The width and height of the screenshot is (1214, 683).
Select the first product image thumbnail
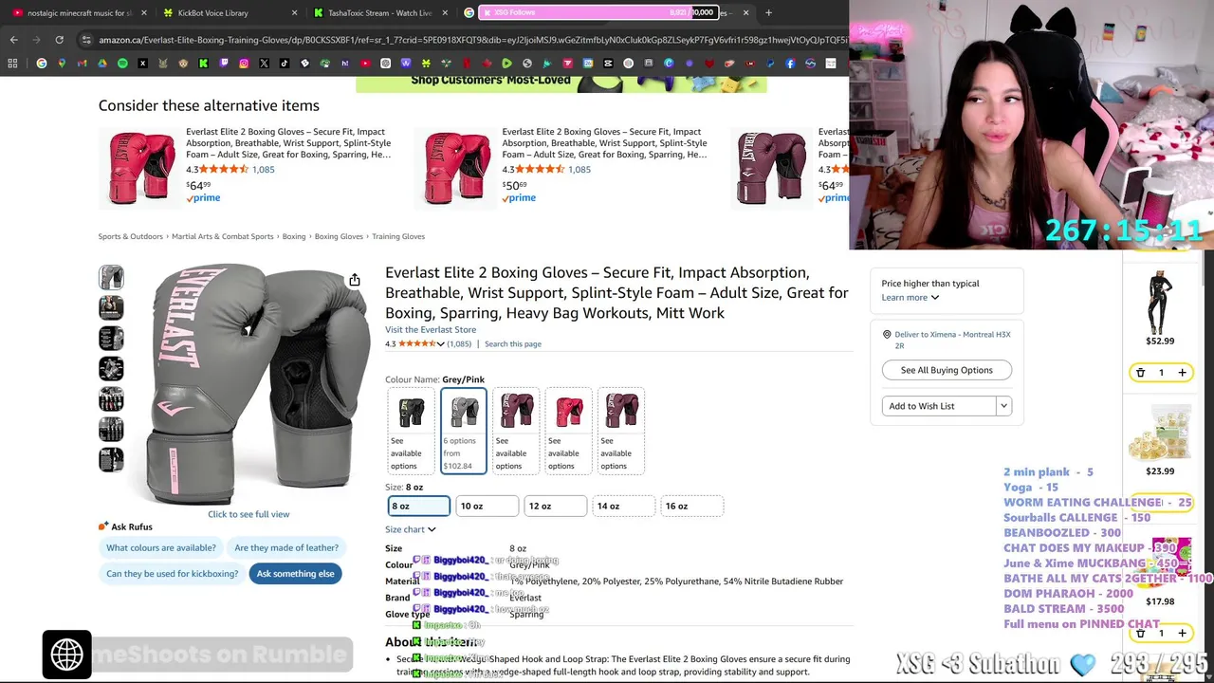(111, 277)
